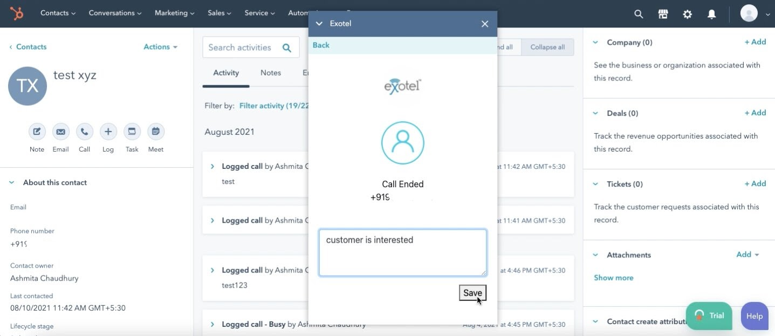
Task: Click the Trial button
Action: 709,316
